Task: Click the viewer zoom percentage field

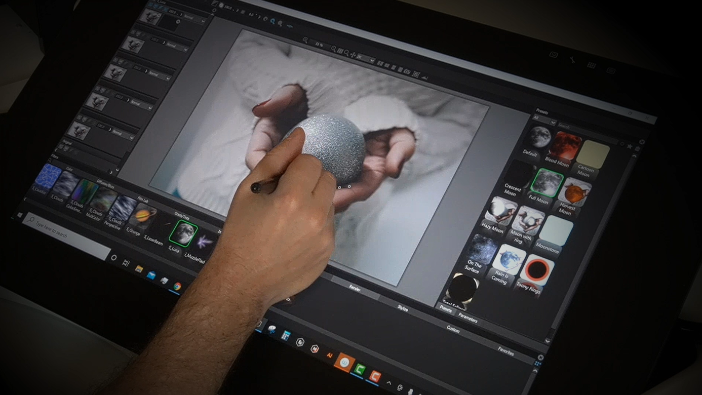Action: tap(320, 44)
